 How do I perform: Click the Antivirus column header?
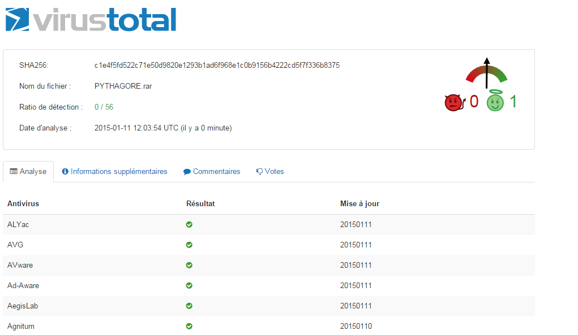pyautogui.click(x=23, y=204)
